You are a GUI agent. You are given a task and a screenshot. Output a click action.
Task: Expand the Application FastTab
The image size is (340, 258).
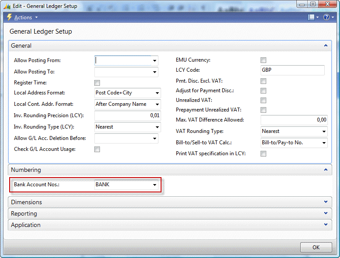click(x=326, y=225)
